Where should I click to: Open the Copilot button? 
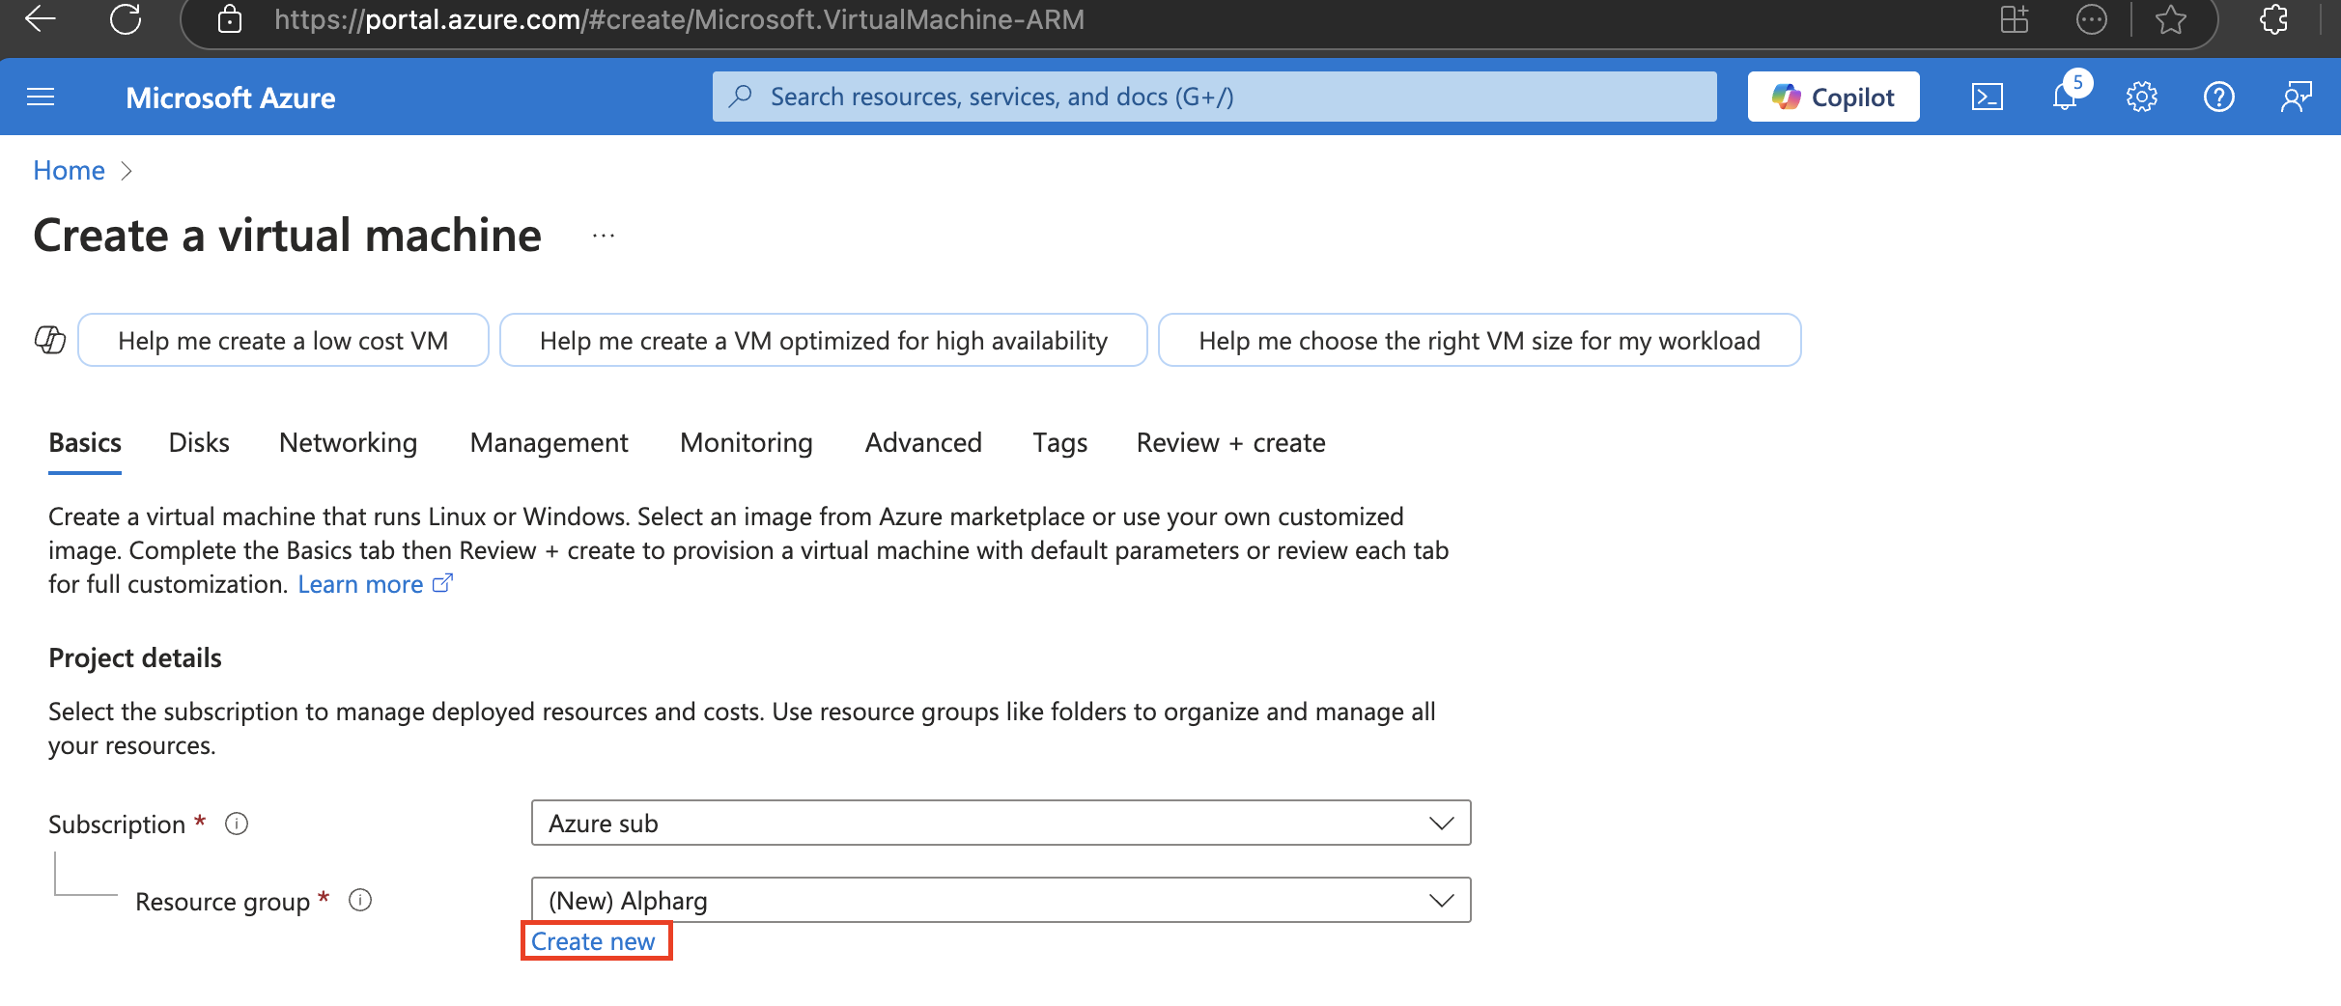tap(1833, 97)
